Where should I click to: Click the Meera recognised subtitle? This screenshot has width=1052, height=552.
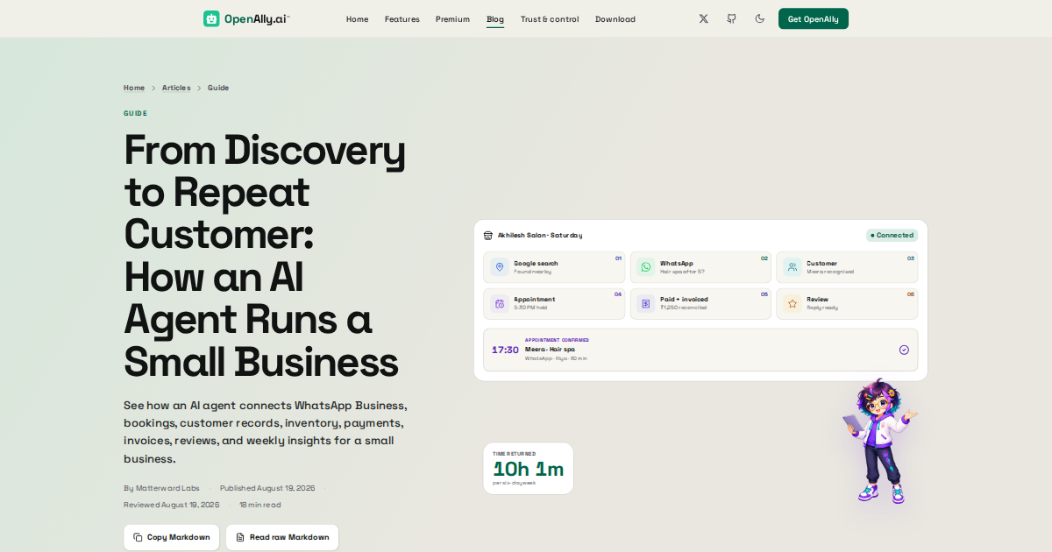click(830, 272)
